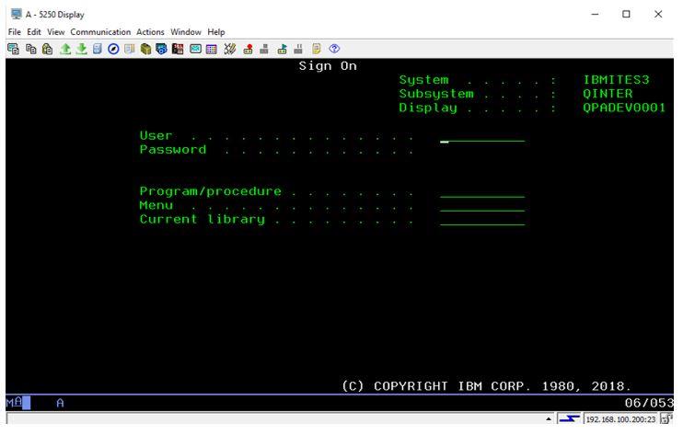Click the blue file cabinet toolbar icon
Screen dimensions: 683x435
98,49
